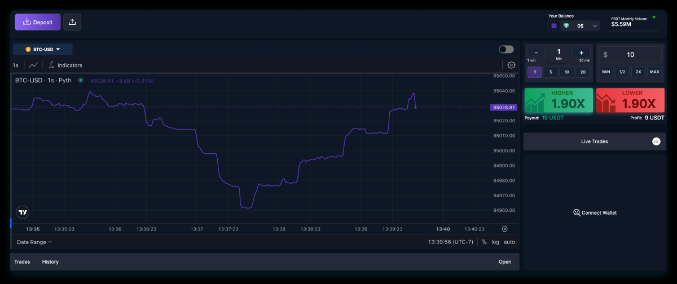Open time axis settings icon

click(x=504, y=229)
